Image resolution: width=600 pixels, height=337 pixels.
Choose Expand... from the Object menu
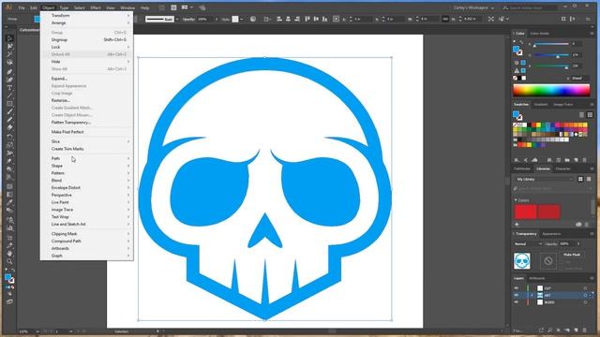click(x=59, y=79)
